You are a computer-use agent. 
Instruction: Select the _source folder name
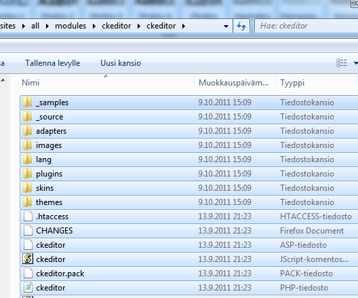pos(49,117)
